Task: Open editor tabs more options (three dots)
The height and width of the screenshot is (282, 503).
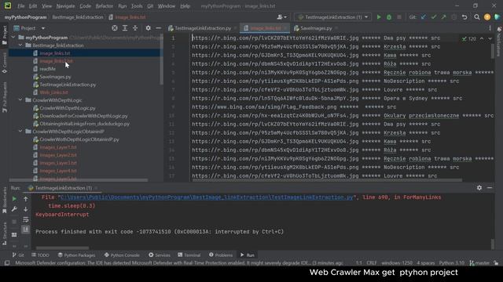Action: click(490, 28)
